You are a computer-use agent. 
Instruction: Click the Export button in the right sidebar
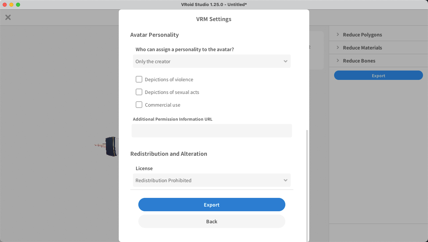pyautogui.click(x=378, y=76)
